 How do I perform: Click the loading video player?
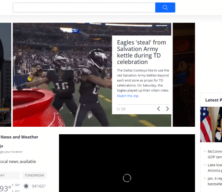click(x=127, y=163)
